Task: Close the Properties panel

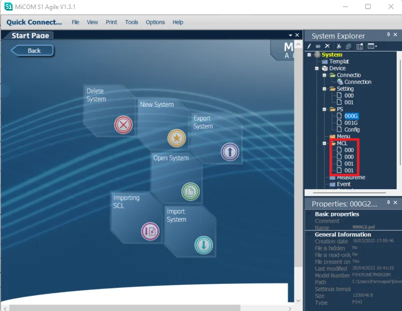Action: 395,202
